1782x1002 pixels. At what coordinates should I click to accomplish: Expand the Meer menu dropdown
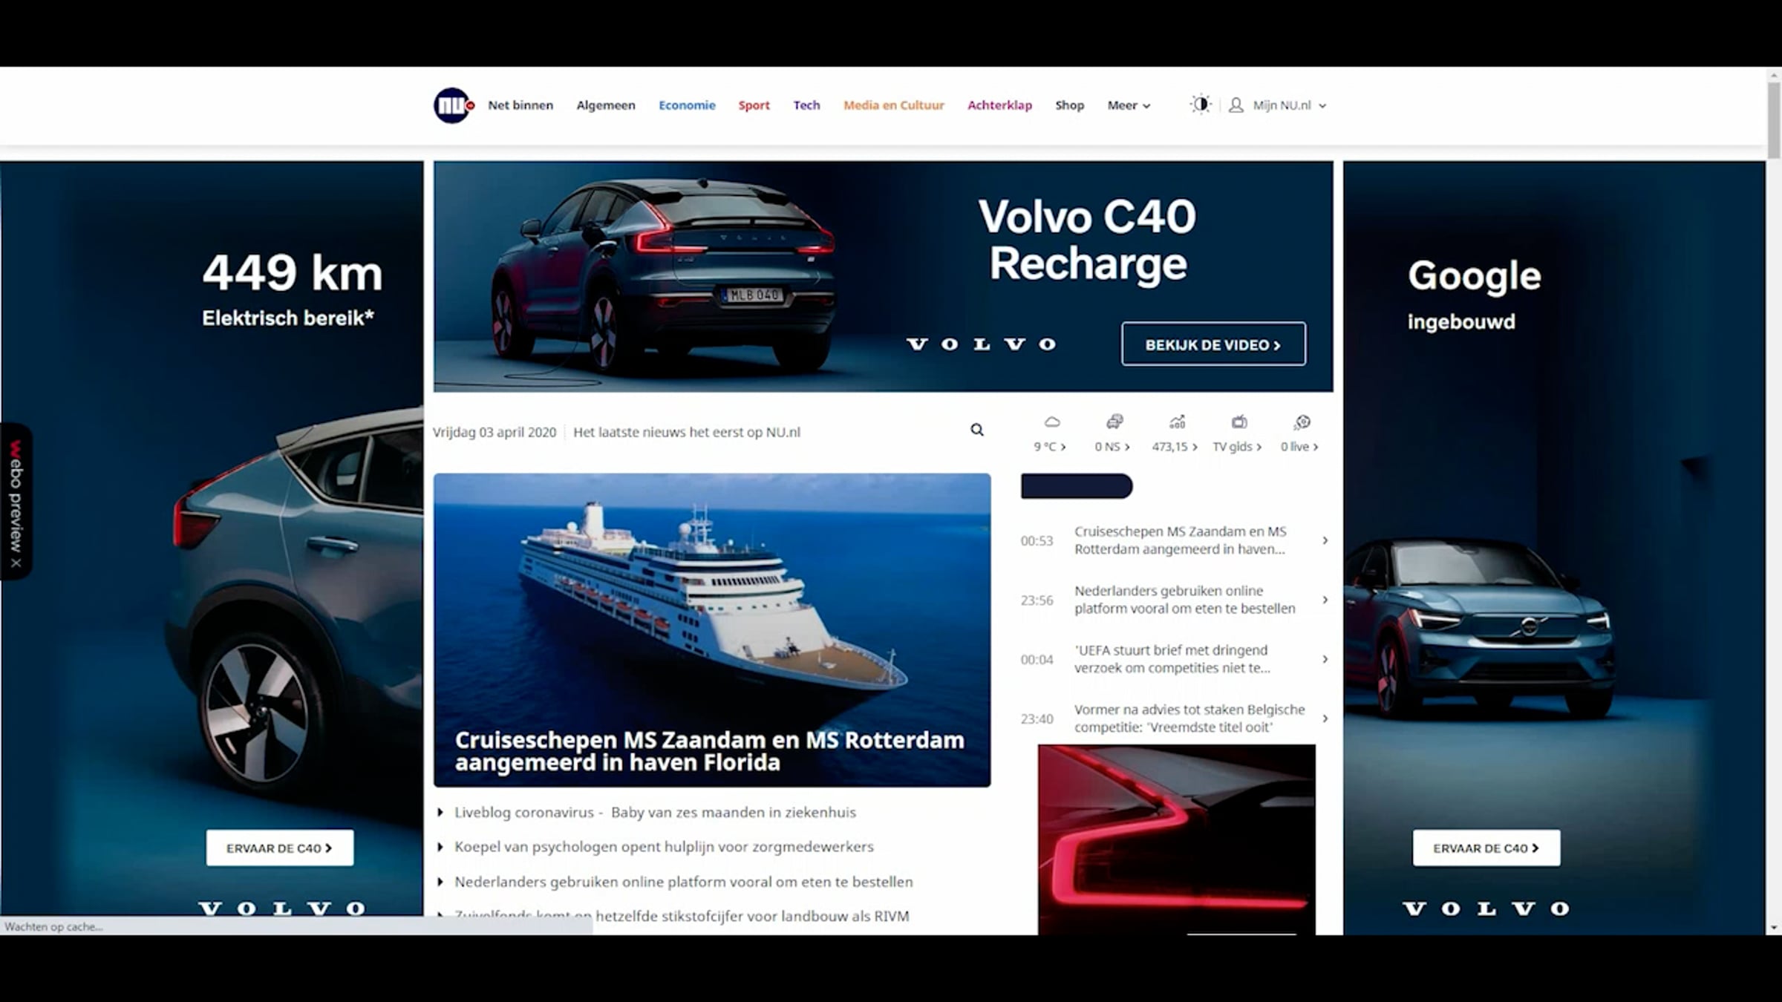pyautogui.click(x=1129, y=105)
